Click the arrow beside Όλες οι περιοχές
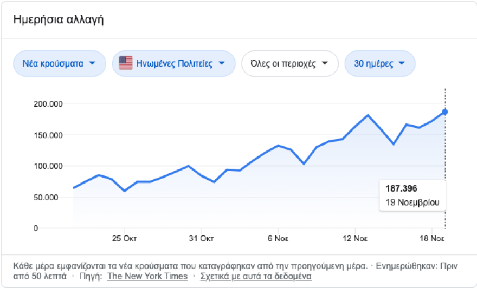The image size is (477, 288). (x=325, y=63)
